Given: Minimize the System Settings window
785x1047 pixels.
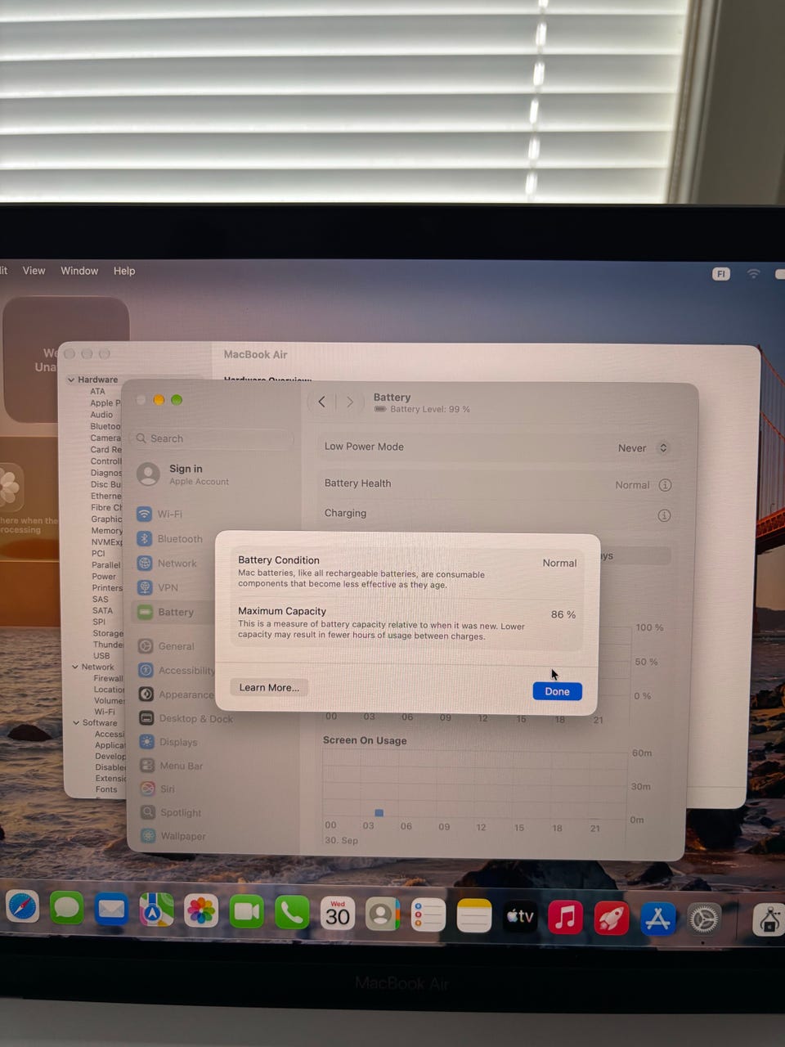Looking at the screenshot, I should coord(159,400).
